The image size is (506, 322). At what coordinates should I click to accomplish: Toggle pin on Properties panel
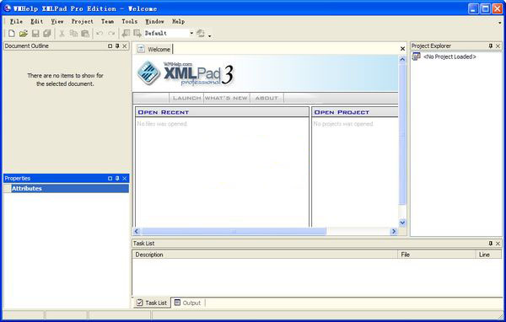(117, 179)
